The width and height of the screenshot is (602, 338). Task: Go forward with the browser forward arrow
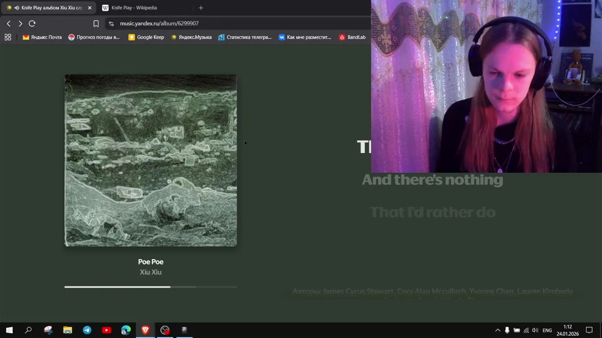coord(20,23)
